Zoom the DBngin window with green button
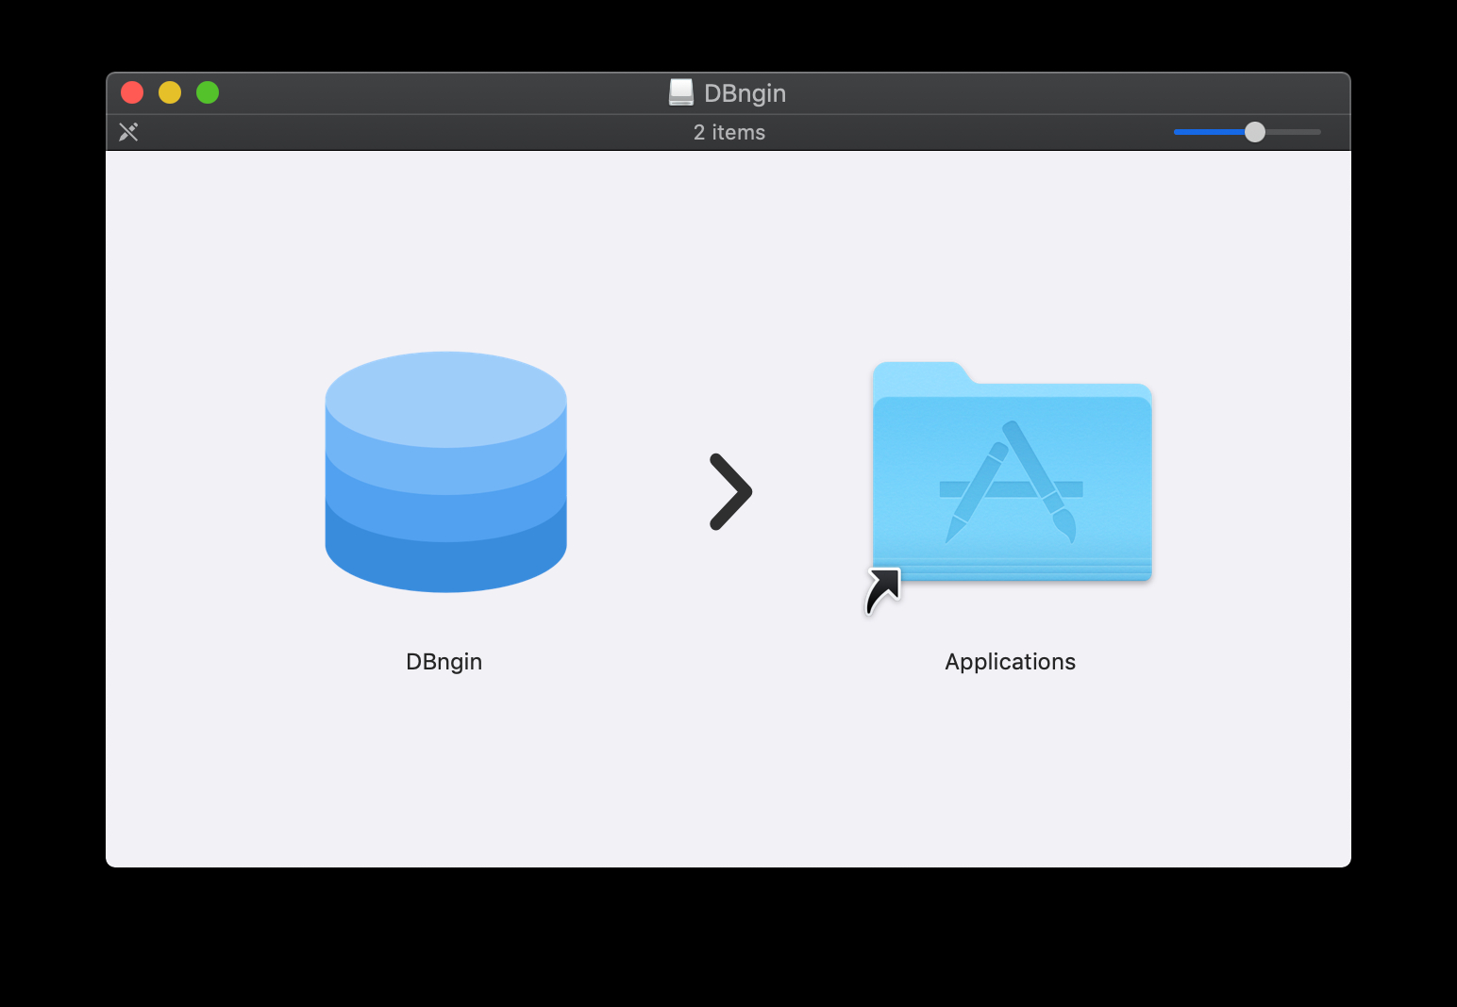This screenshot has width=1457, height=1007. point(208,92)
